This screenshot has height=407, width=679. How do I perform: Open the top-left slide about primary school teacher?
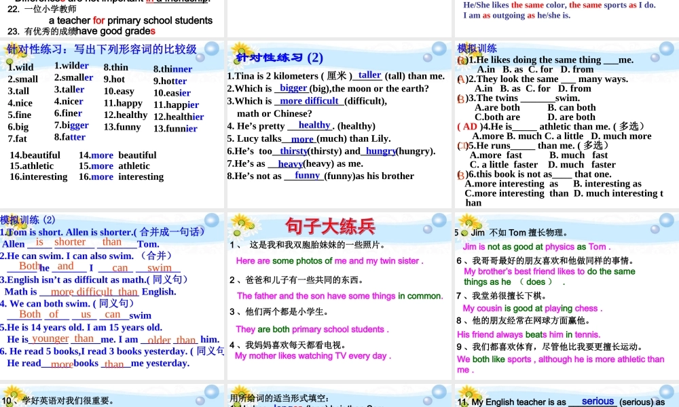point(112,18)
